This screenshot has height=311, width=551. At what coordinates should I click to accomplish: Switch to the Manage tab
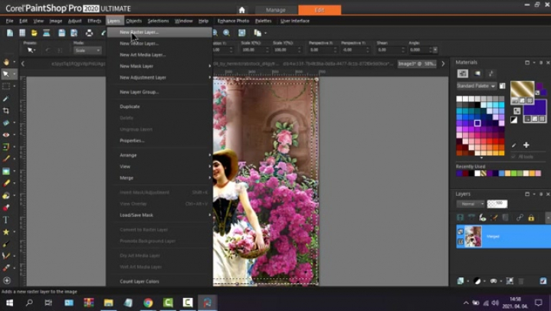[x=276, y=10]
